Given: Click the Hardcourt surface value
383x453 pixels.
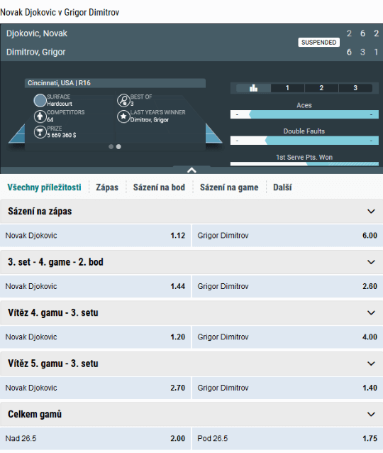Looking at the screenshot, I should [x=60, y=104].
